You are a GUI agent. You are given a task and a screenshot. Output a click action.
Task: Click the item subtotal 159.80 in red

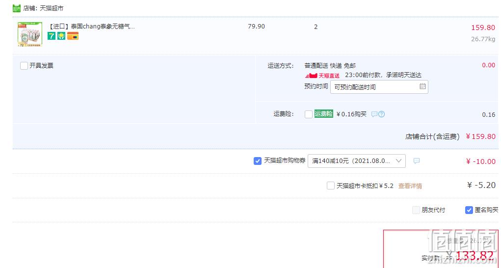pyautogui.click(x=483, y=27)
